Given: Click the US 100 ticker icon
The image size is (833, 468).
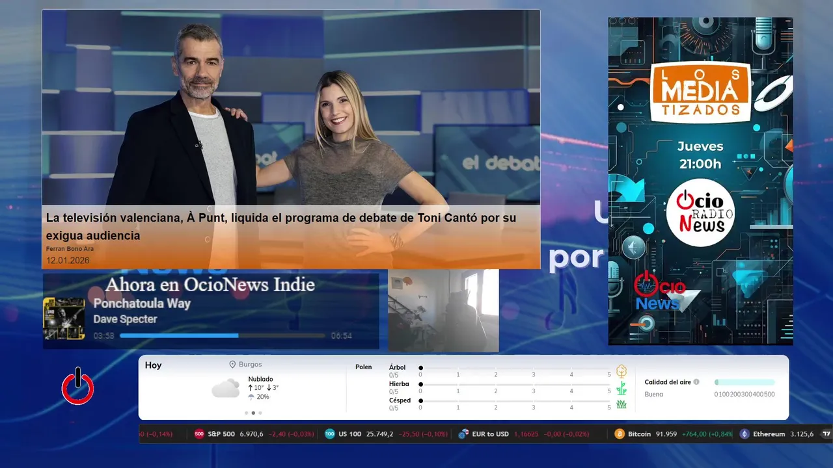Looking at the screenshot, I should click(330, 434).
